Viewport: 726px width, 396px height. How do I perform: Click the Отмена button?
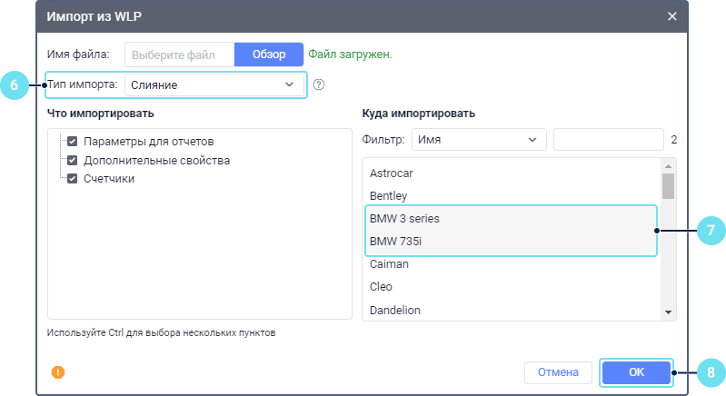point(558,371)
